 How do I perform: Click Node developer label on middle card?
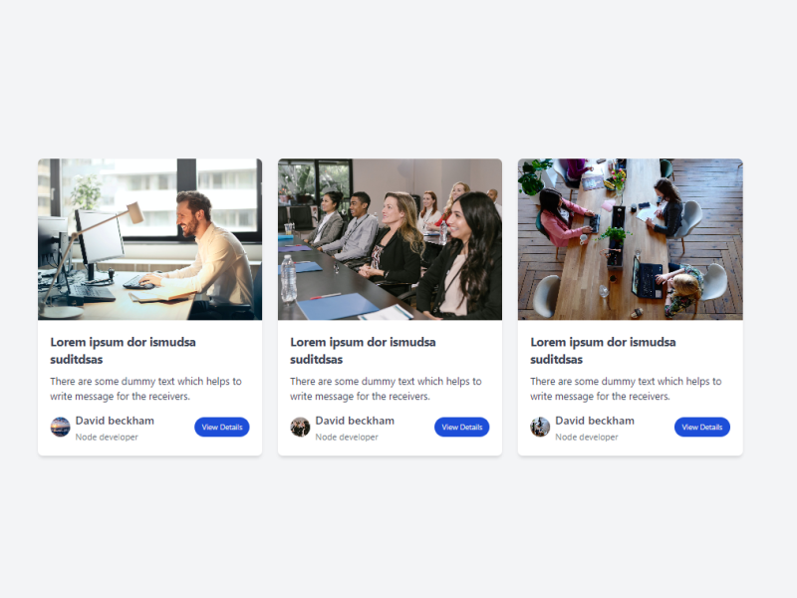[x=347, y=437]
